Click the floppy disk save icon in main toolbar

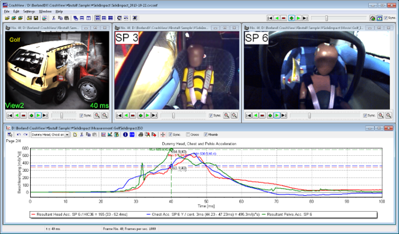[x=36, y=18]
